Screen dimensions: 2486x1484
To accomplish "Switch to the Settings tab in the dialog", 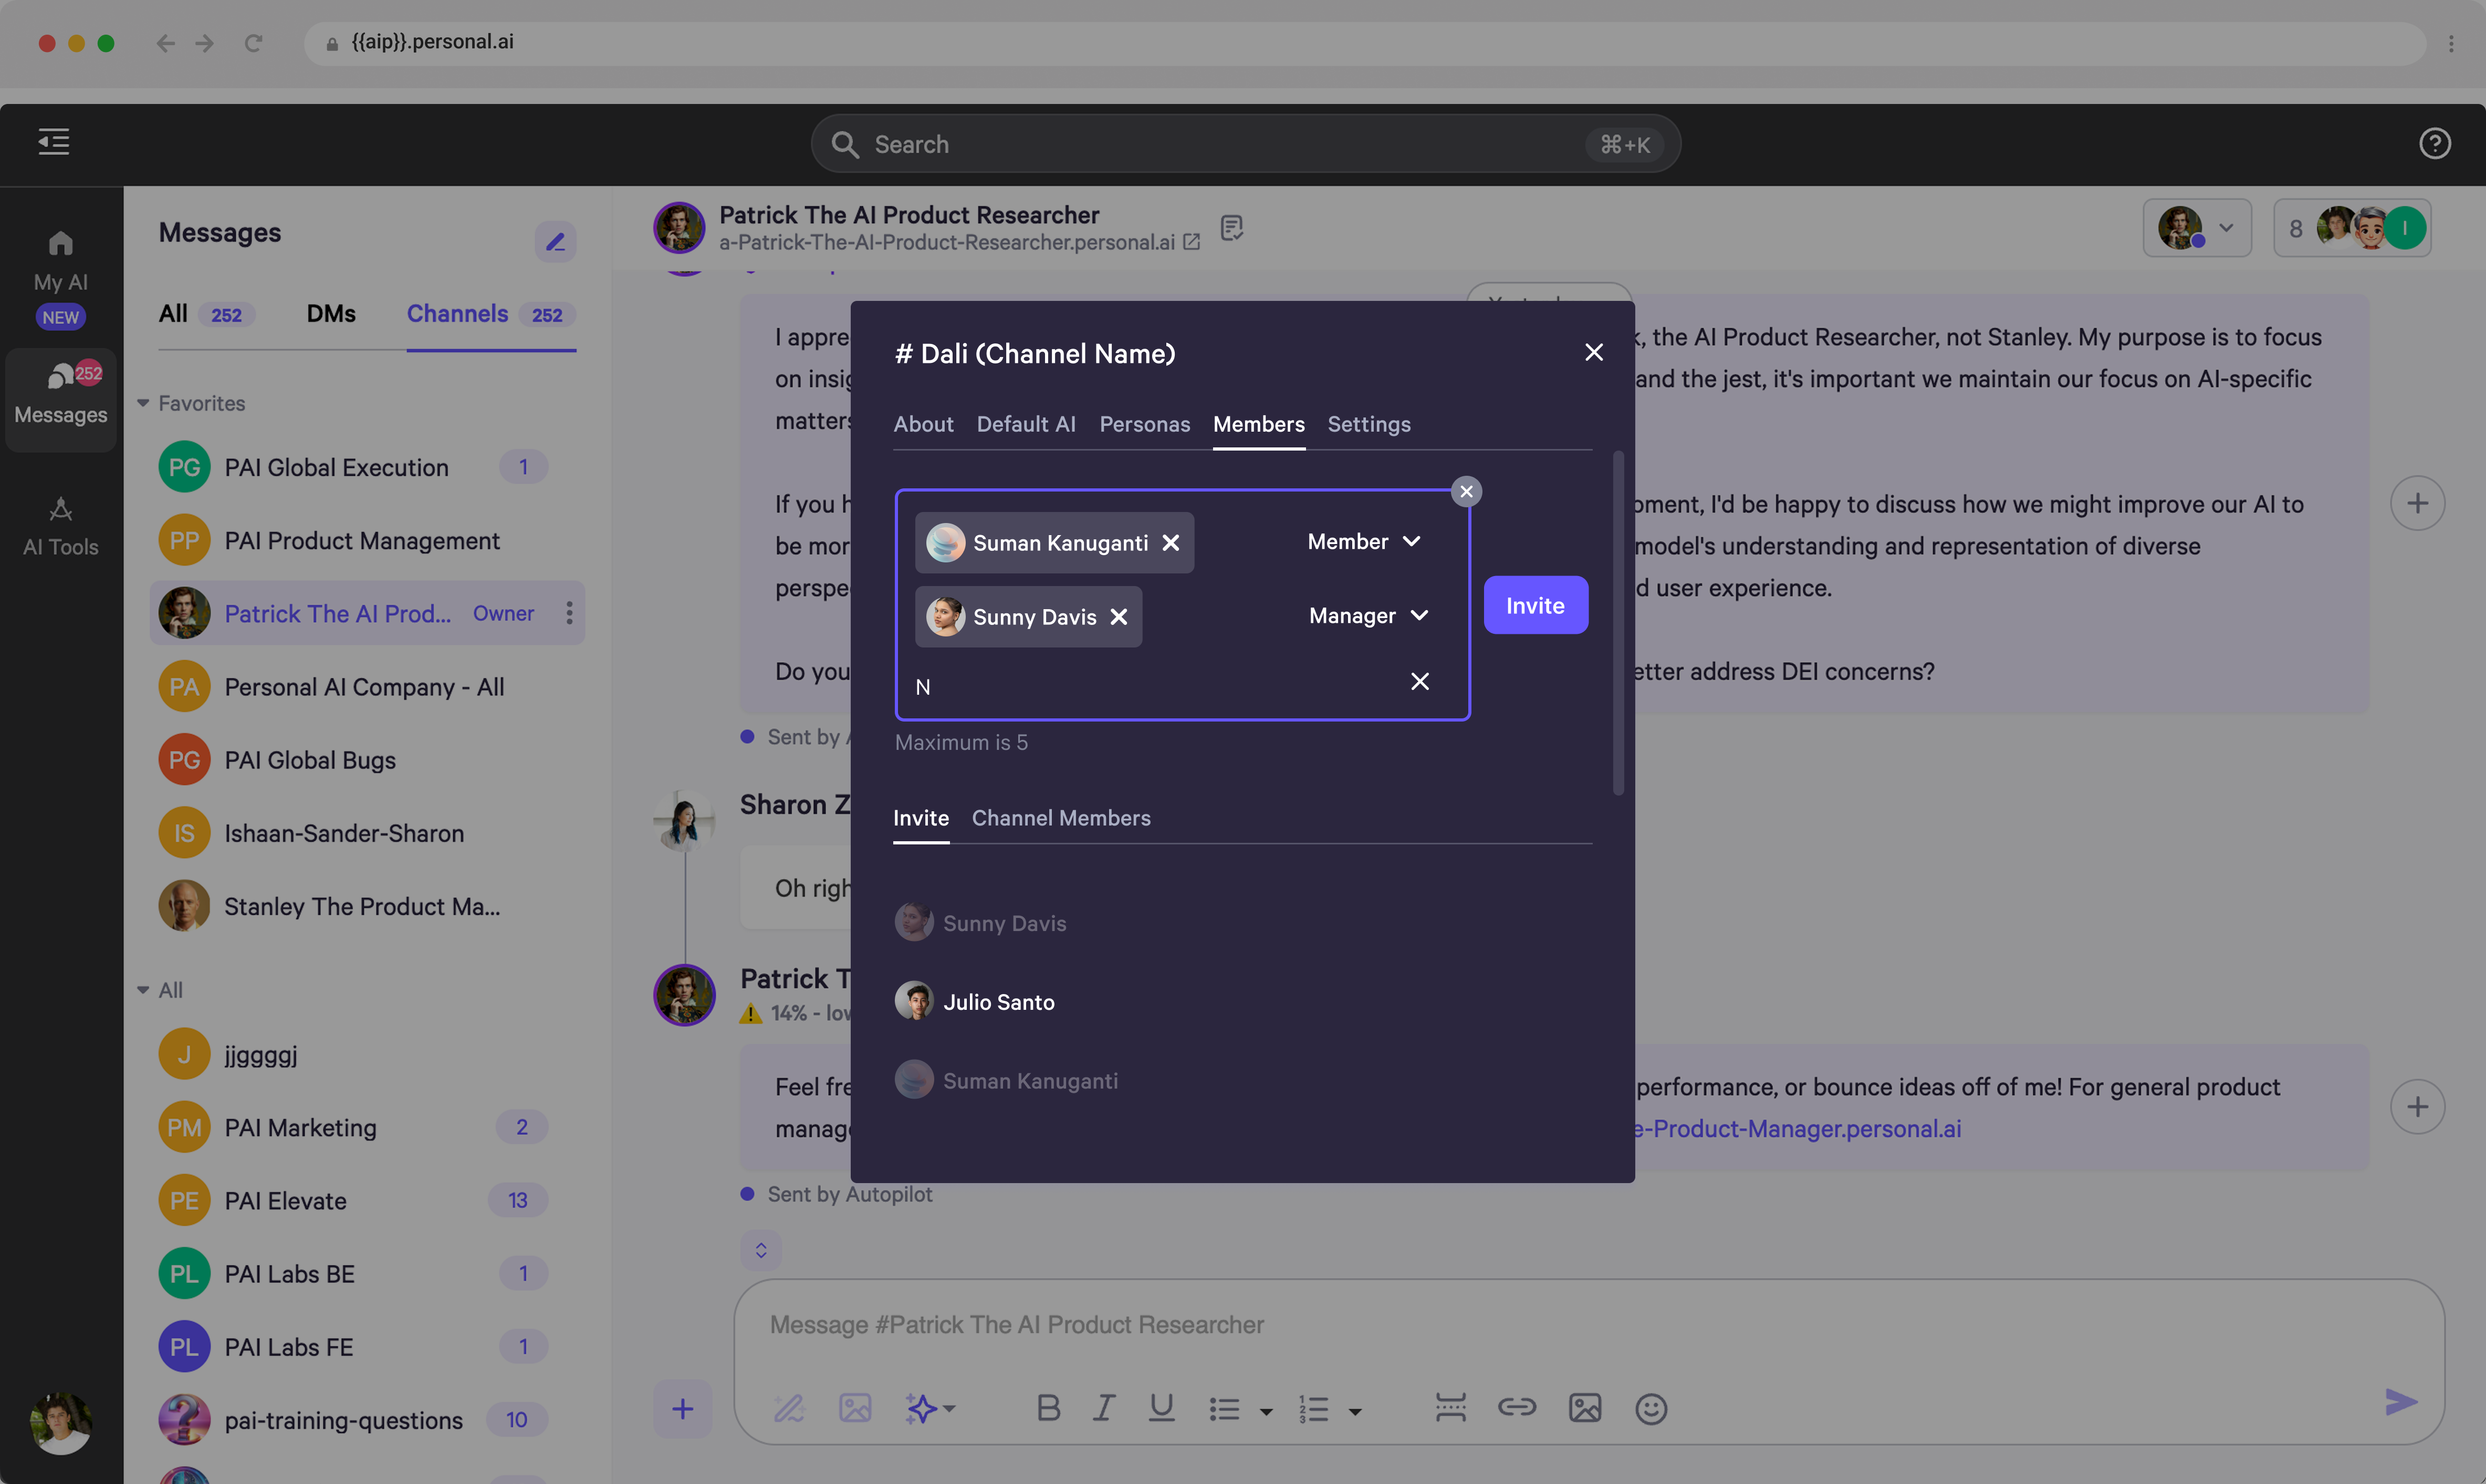I will tap(1368, 424).
